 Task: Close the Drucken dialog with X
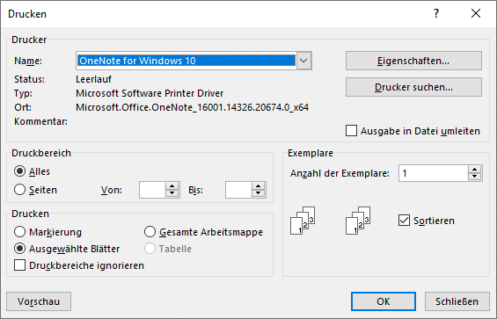click(x=476, y=14)
